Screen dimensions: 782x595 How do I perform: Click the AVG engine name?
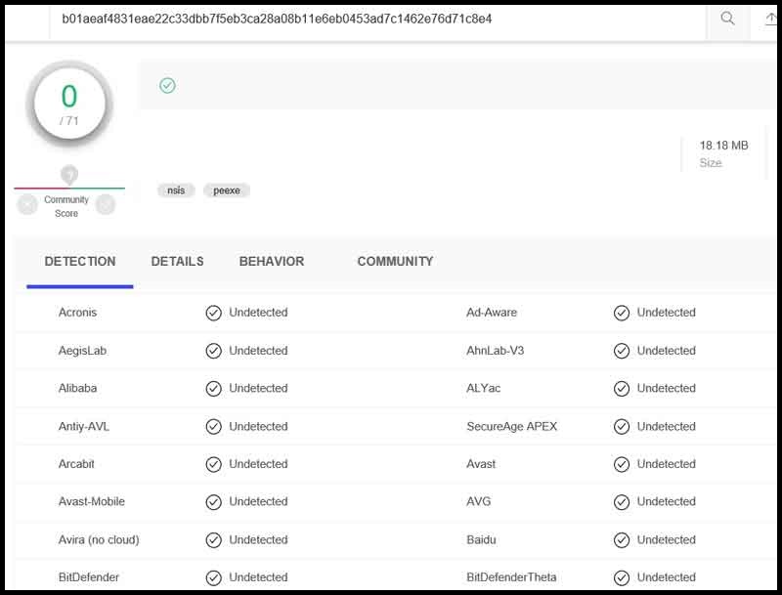478,501
